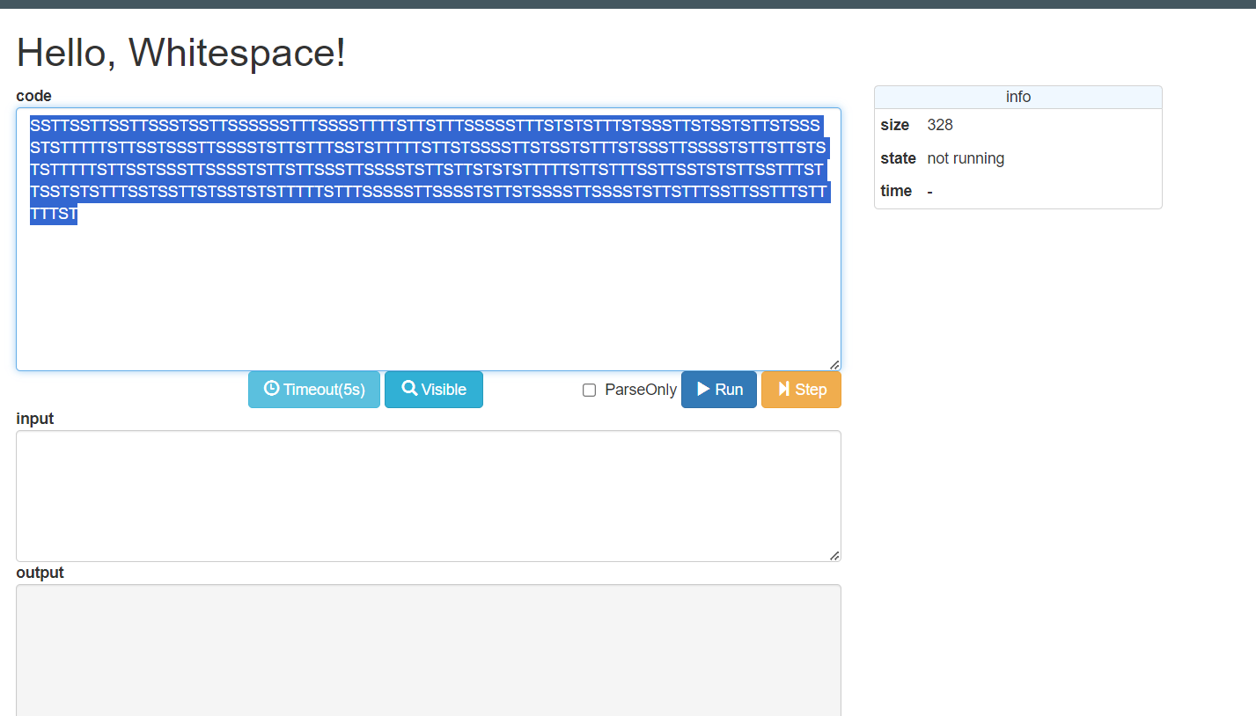Click the "input" field label
The width and height of the screenshot is (1256, 716).
35,419
